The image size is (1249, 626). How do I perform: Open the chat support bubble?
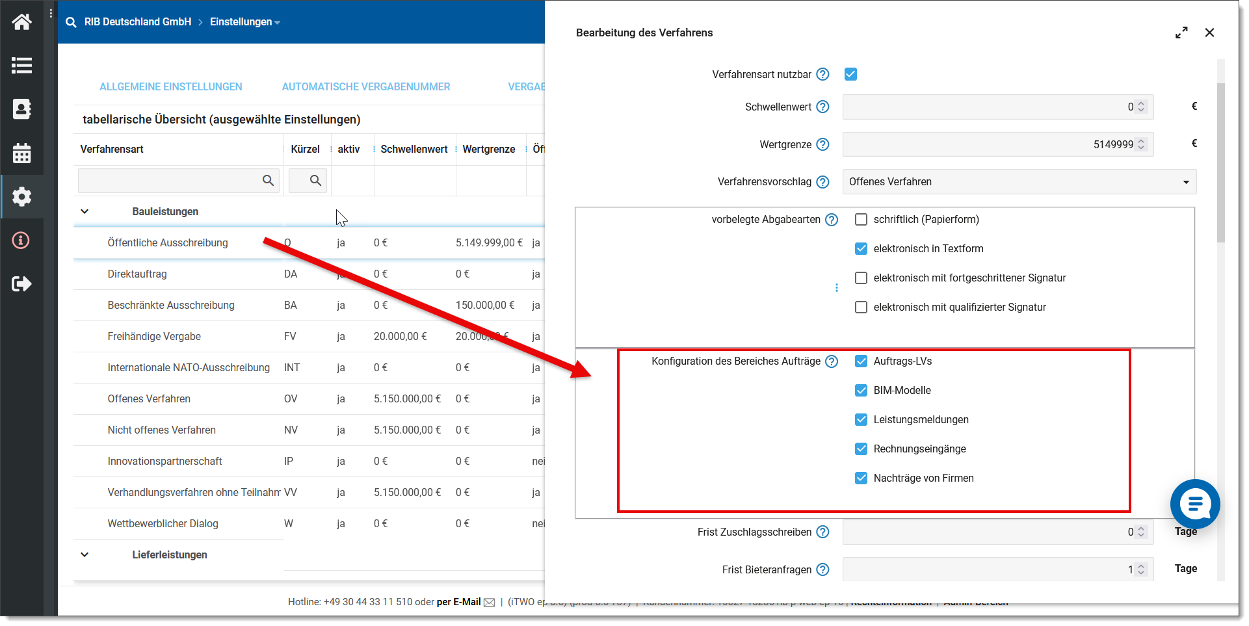1195,504
